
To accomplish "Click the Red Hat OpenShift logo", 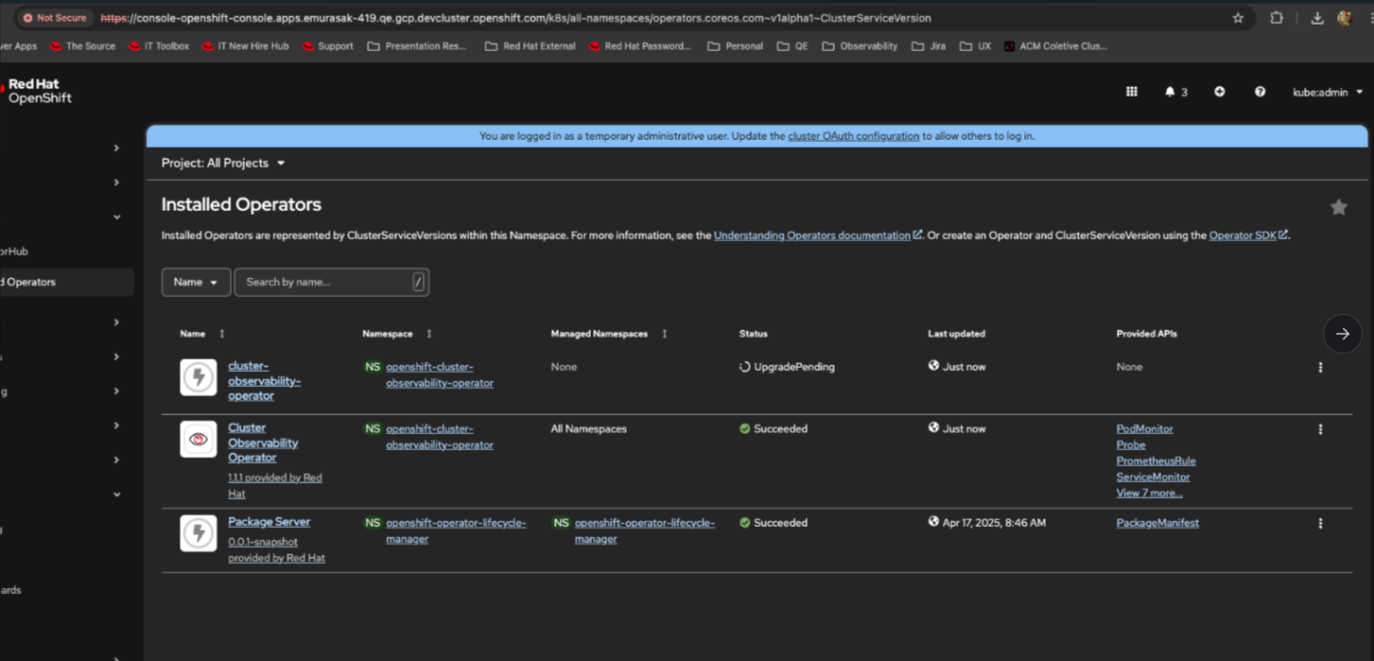I will (x=38, y=91).
